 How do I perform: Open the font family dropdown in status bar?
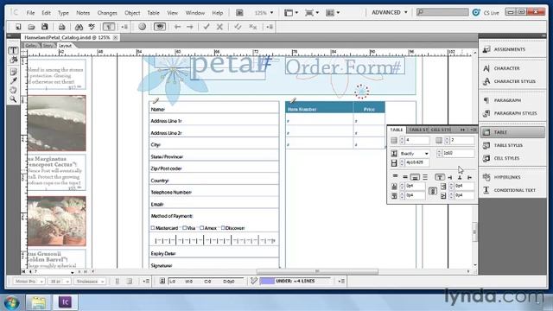click(x=29, y=282)
